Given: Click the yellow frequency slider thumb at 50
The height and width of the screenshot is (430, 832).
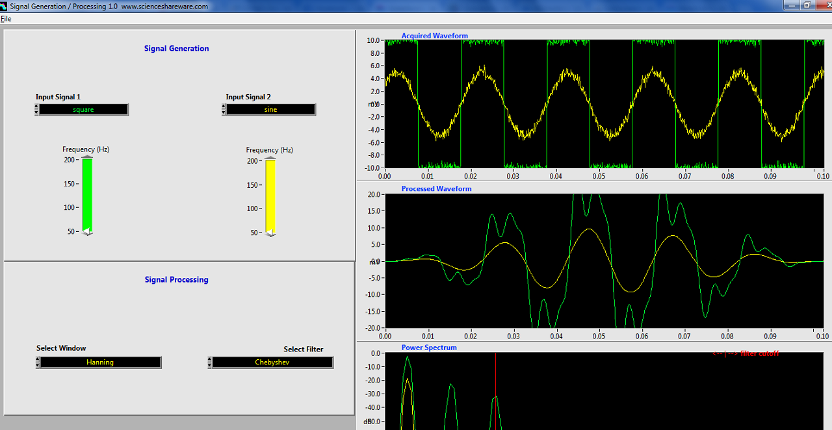Looking at the screenshot, I should 270,233.
